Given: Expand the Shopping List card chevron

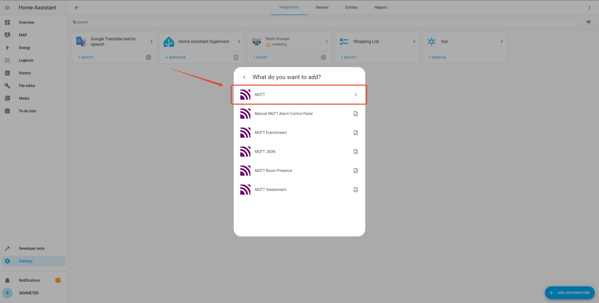Looking at the screenshot, I should [x=414, y=42].
